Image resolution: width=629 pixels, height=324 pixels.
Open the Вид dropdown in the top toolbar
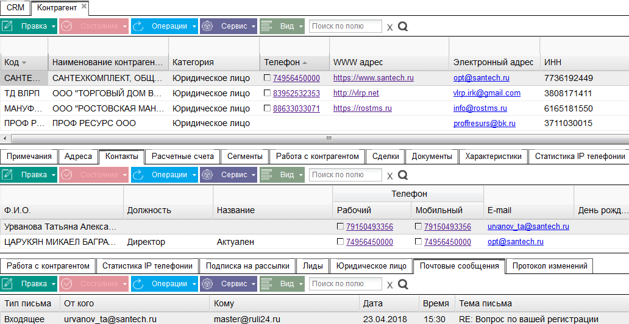pyautogui.click(x=301, y=27)
